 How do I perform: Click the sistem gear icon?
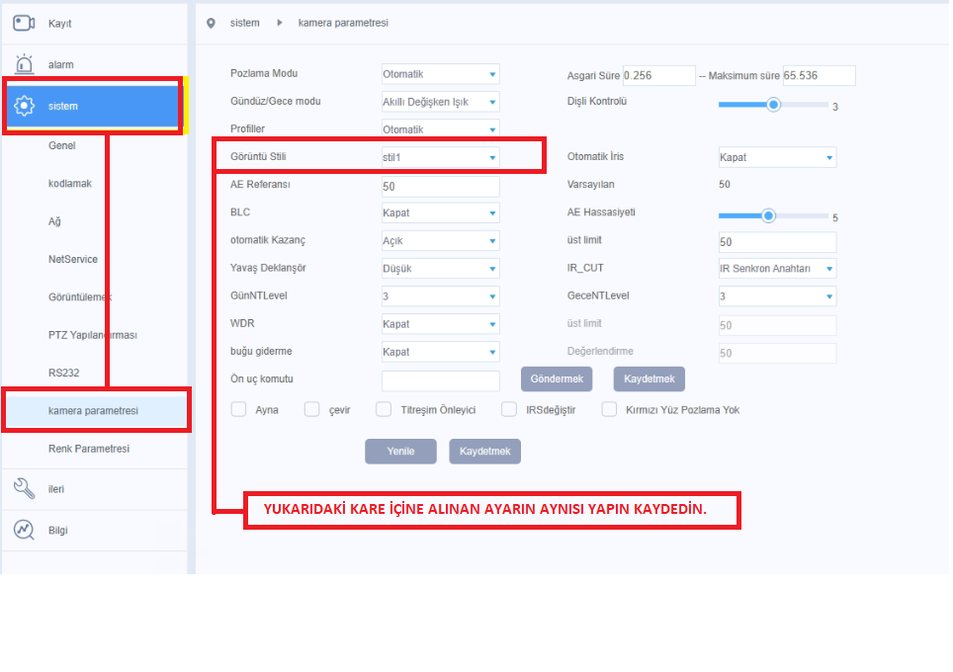pyautogui.click(x=25, y=106)
